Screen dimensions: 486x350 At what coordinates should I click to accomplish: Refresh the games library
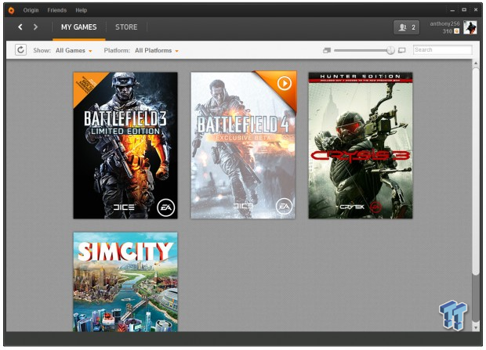pyautogui.click(x=20, y=50)
